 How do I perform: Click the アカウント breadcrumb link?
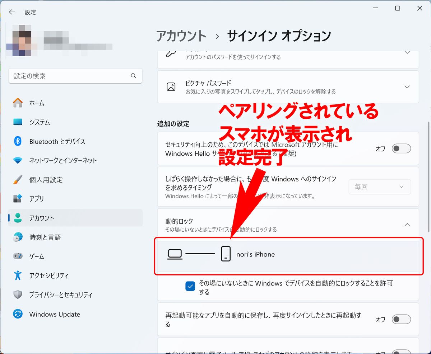pos(181,36)
